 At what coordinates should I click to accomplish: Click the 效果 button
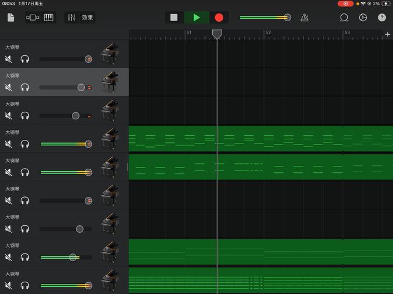pos(87,18)
